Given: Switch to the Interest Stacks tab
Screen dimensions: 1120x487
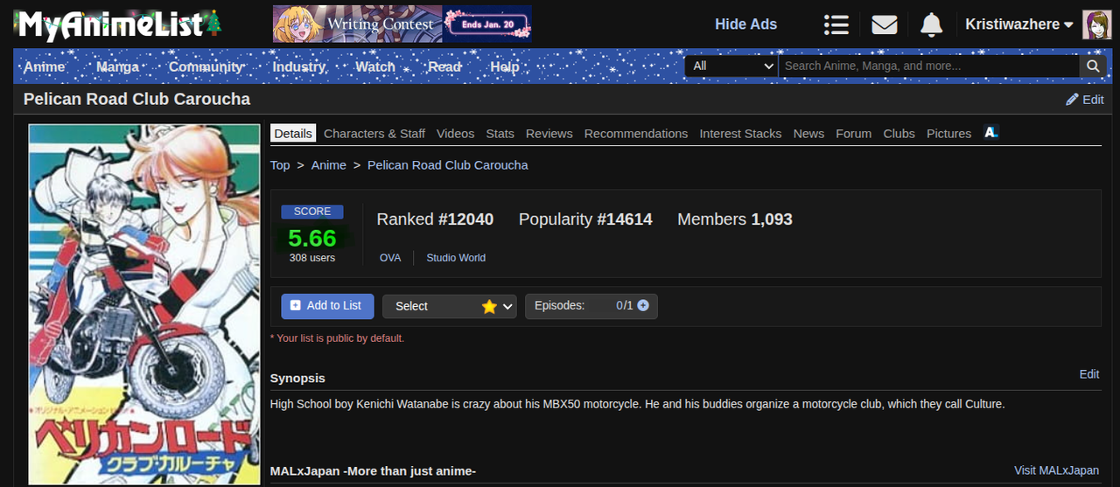Looking at the screenshot, I should point(740,133).
